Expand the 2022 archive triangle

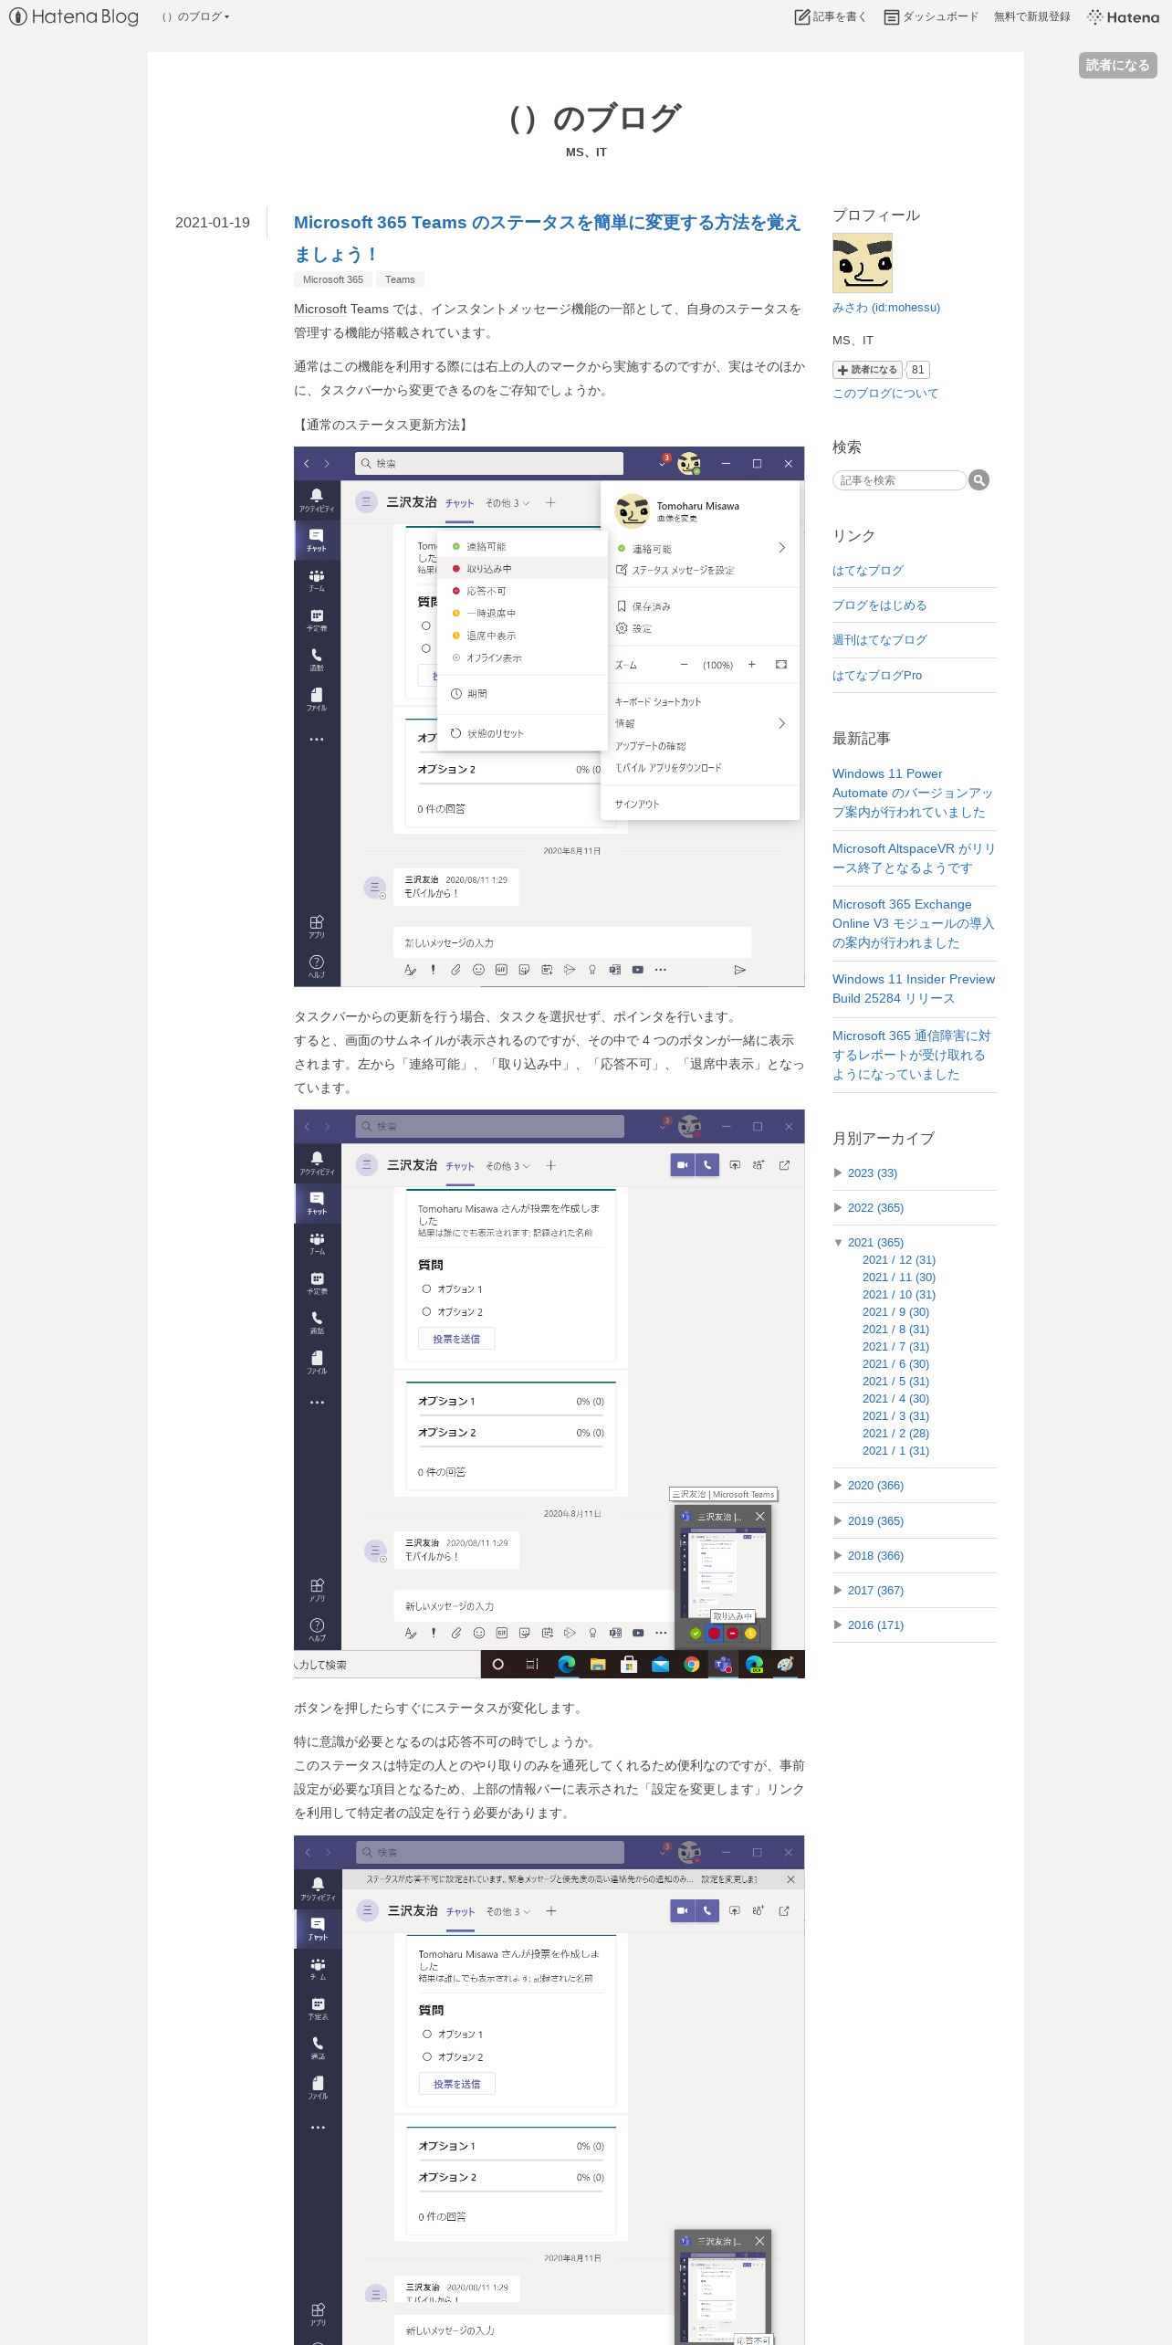point(838,1208)
